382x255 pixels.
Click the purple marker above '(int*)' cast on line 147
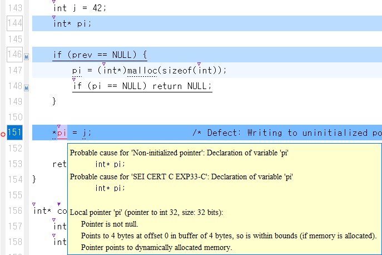(x=103, y=63)
